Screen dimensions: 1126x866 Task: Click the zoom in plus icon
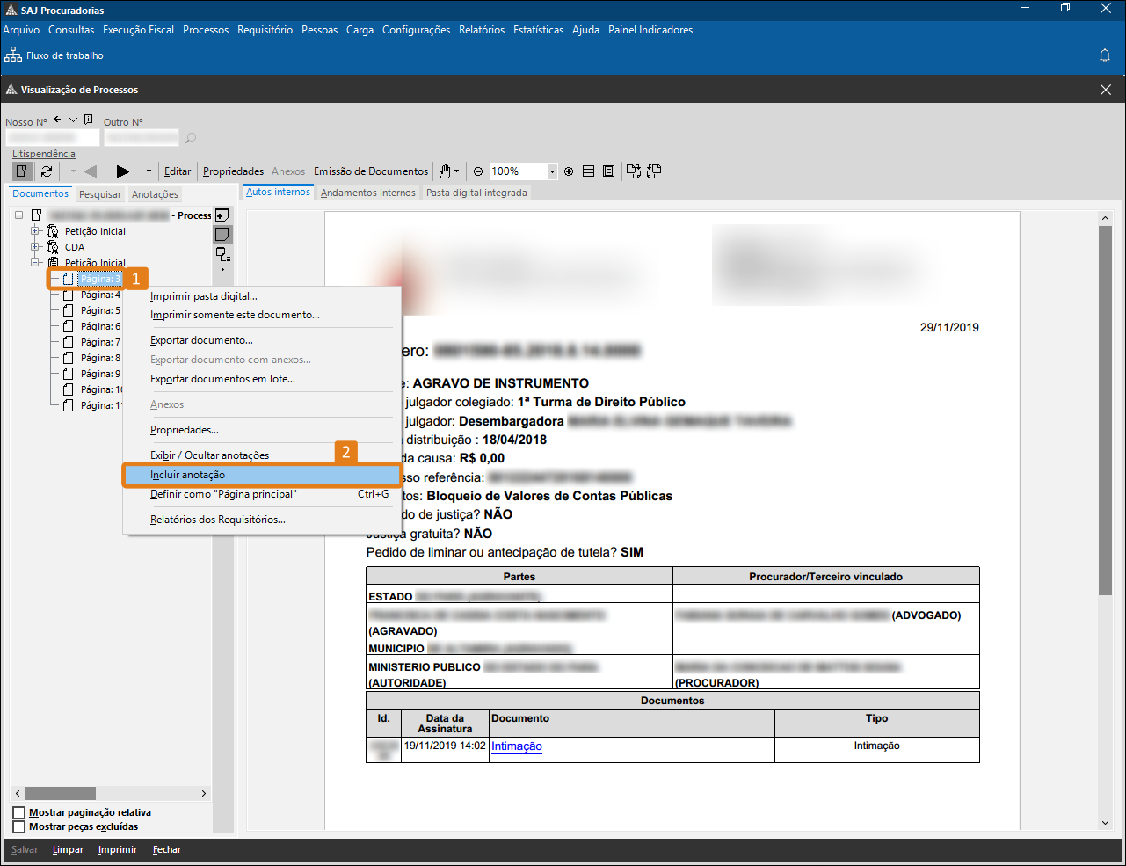click(569, 171)
